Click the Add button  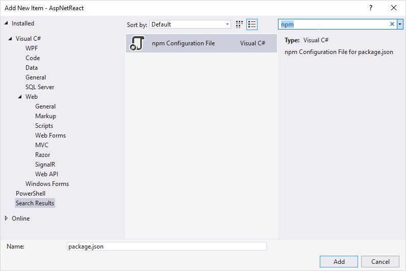(339, 261)
